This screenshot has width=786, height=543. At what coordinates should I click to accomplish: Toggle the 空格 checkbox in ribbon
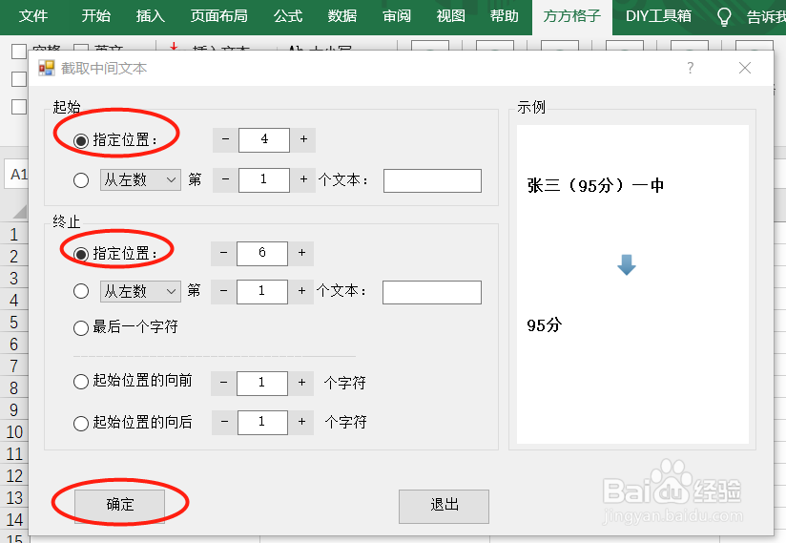coord(19,52)
